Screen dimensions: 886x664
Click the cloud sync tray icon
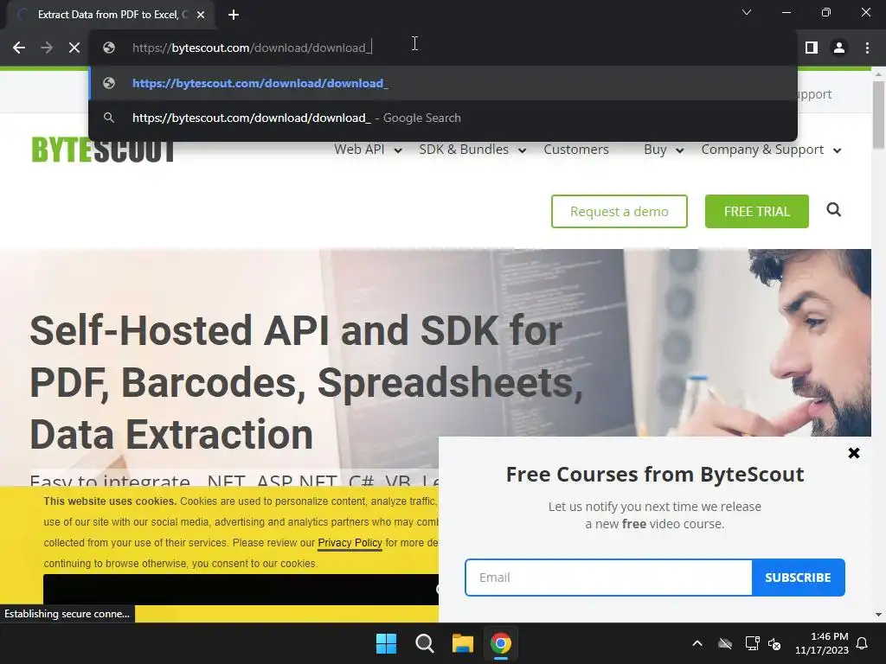pos(725,643)
